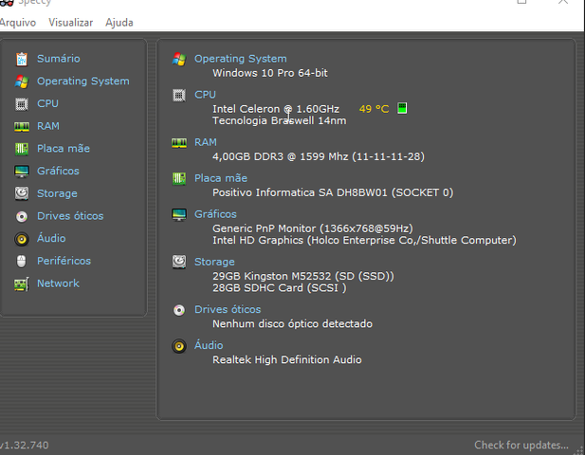Select Placa mãe in the sidebar

click(64, 149)
